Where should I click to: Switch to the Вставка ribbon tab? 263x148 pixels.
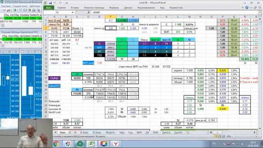(x=75, y=8)
